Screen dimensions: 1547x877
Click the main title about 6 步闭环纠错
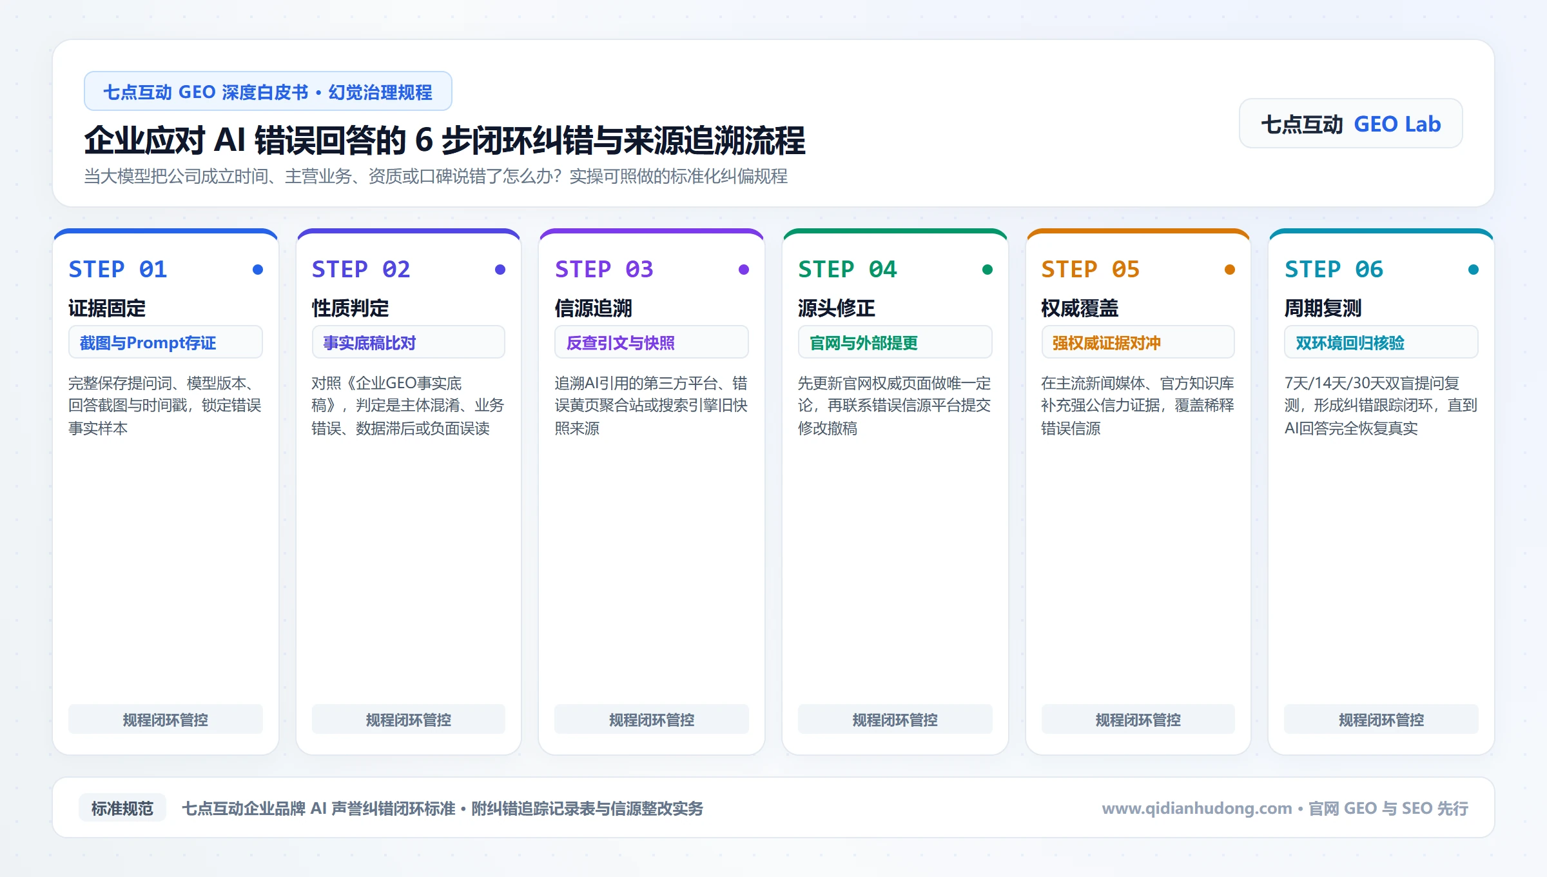pyautogui.click(x=445, y=141)
